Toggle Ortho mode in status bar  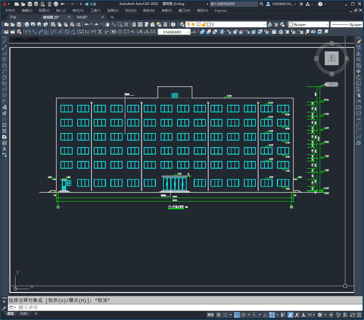pyautogui.click(x=237, y=315)
